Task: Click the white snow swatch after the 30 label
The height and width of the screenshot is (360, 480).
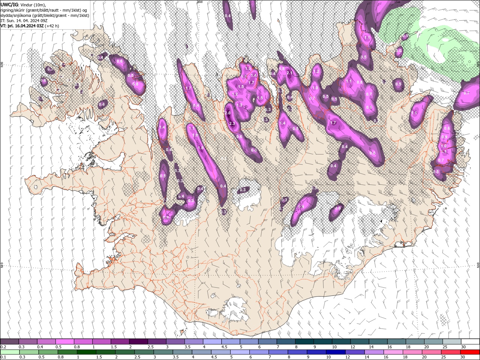Action: tap(469, 342)
